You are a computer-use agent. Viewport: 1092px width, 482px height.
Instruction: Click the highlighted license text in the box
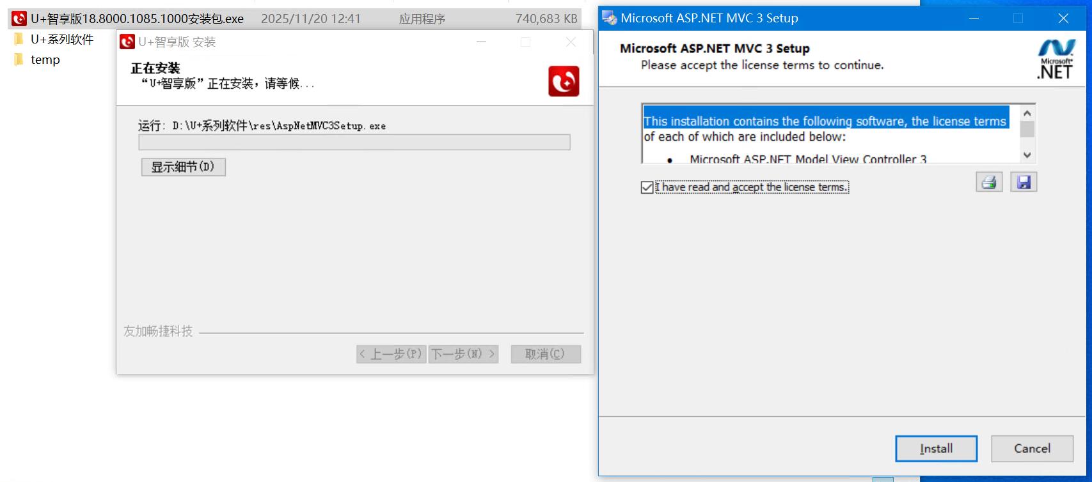[825, 121]
